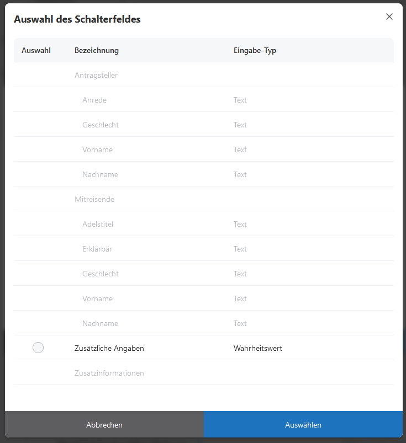Click Vorname under Antragsteller

click(x=97, y=150)
